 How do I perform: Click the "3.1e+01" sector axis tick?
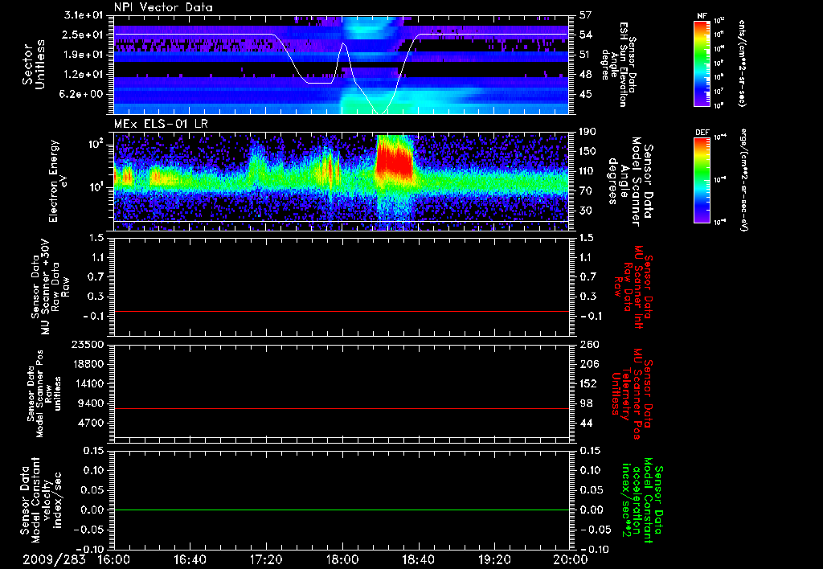(83, 15)
